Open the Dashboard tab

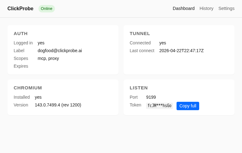tap(183, 8)
